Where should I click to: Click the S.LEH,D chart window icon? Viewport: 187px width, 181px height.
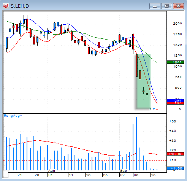click(6, 6)
